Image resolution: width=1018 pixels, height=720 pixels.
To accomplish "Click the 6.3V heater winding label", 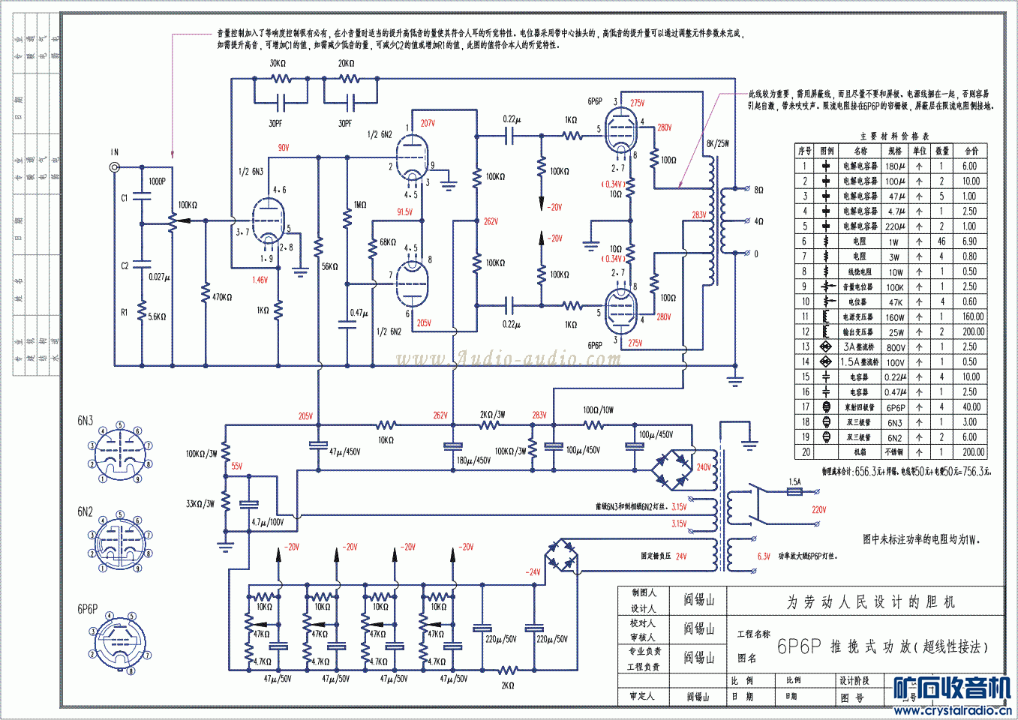I will 764,556.
